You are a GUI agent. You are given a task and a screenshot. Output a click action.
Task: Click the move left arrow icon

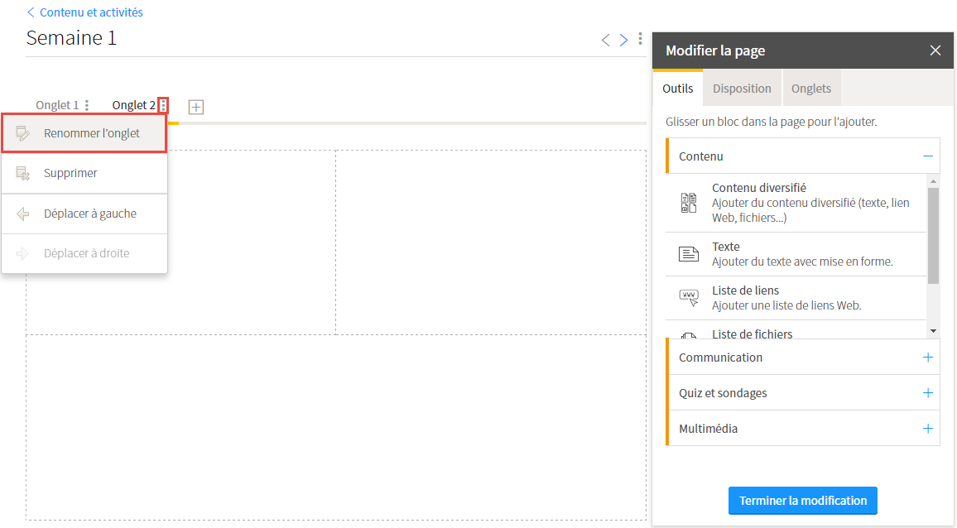point(22,214)
